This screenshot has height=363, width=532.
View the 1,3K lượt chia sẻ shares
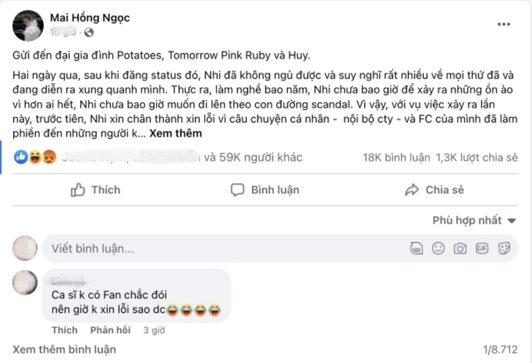pyautogui.click(x=477, y=157)
